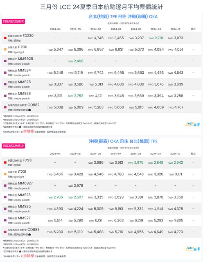Click the purple square icon beside MM6928

click(x=5, y=61)
